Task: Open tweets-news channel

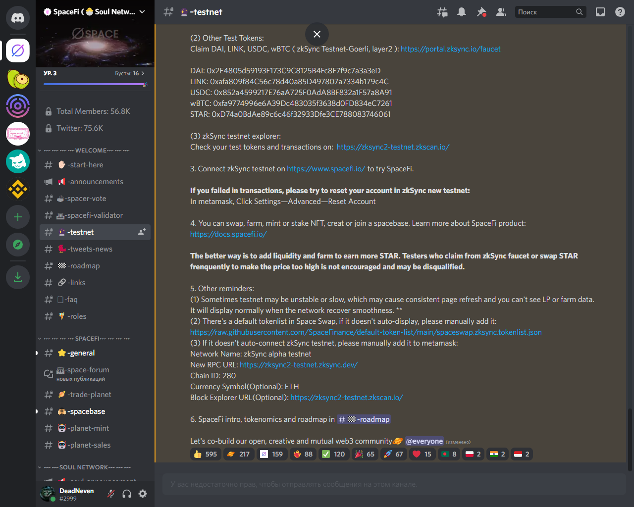Action: coord(95,249)
